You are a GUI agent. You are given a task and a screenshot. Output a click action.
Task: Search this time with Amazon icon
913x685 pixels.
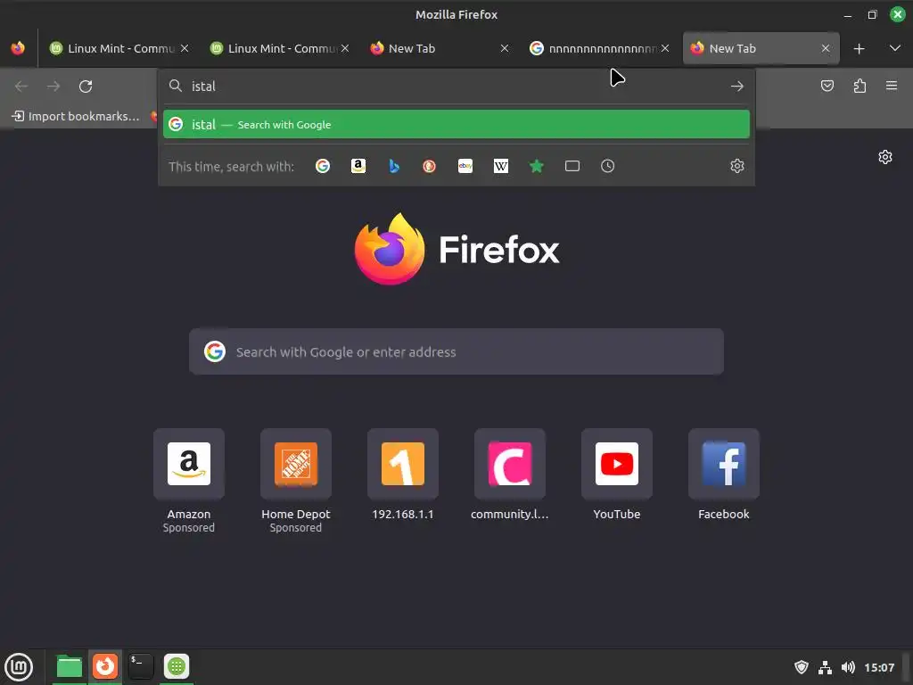click(x=358, y=166)
